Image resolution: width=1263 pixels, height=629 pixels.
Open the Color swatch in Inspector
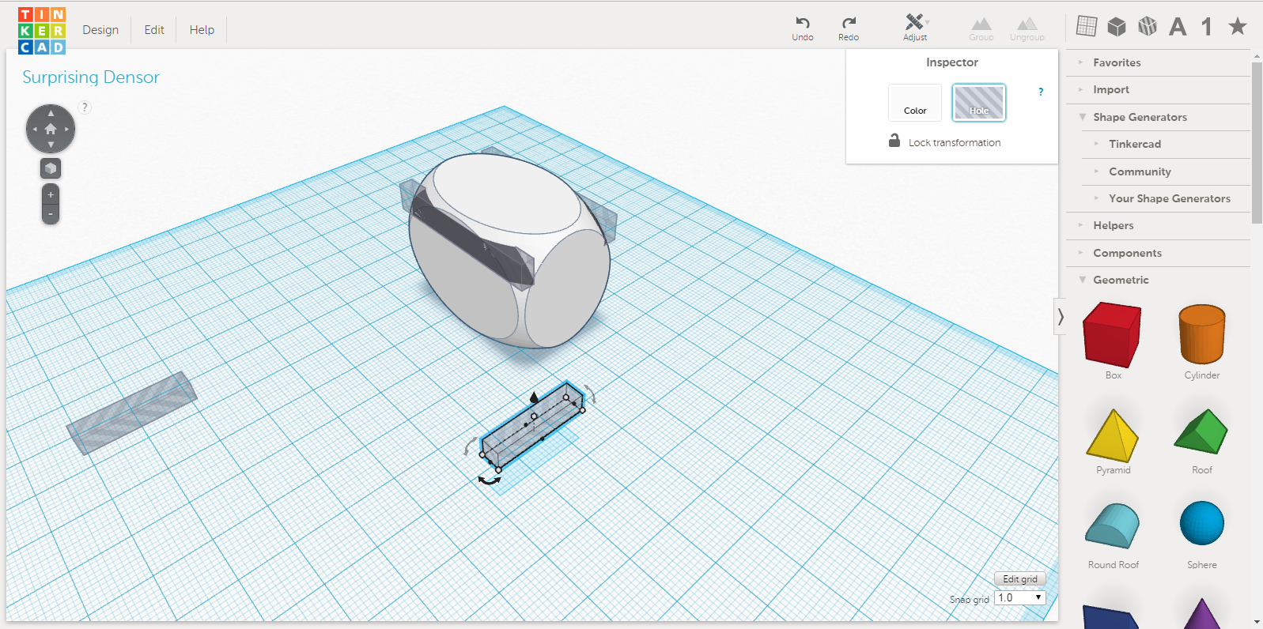(915, 103)
